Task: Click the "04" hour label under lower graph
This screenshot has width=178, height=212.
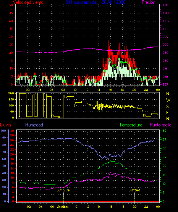Action: pos(40,207)
